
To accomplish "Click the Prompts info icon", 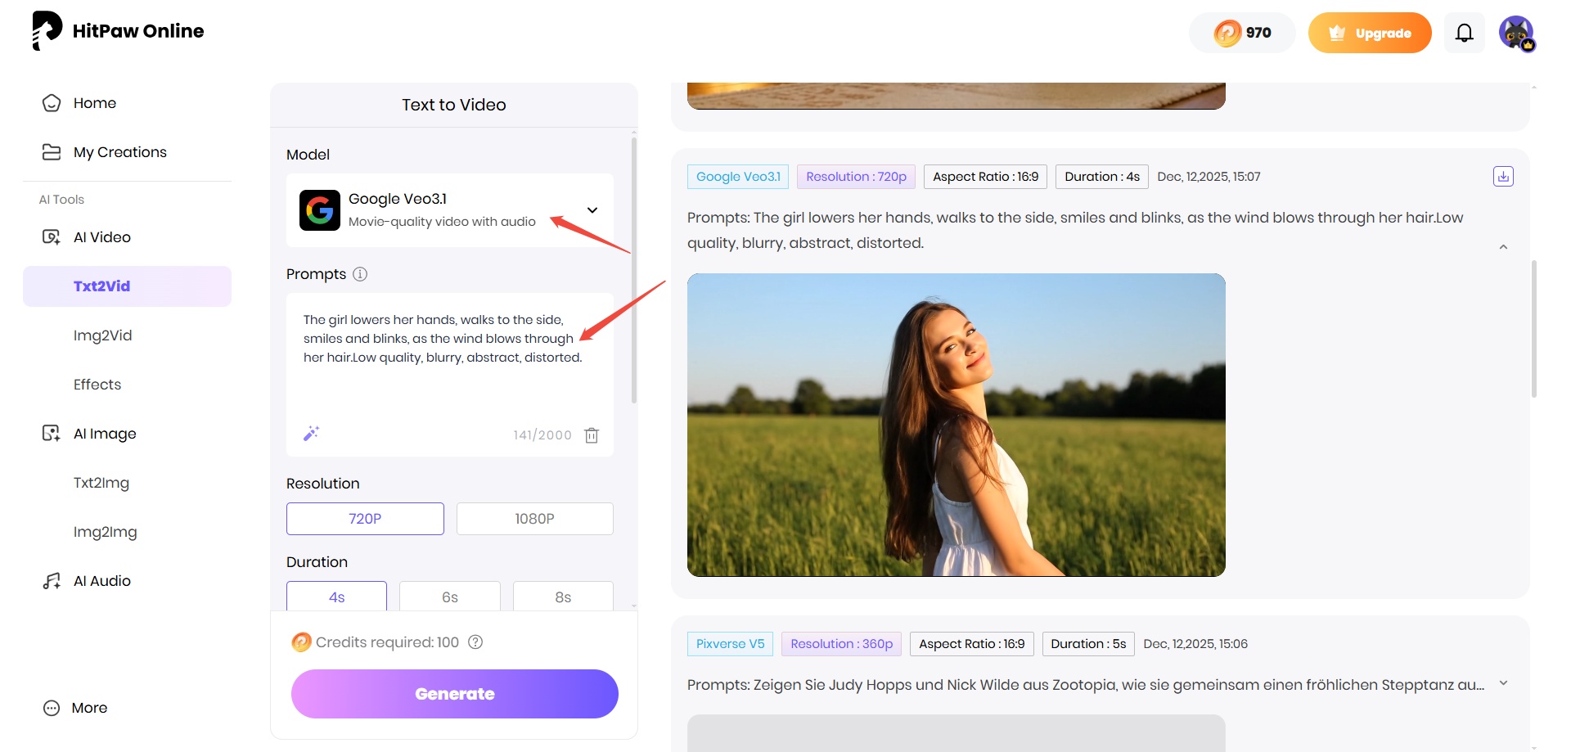I will (360, 274).
